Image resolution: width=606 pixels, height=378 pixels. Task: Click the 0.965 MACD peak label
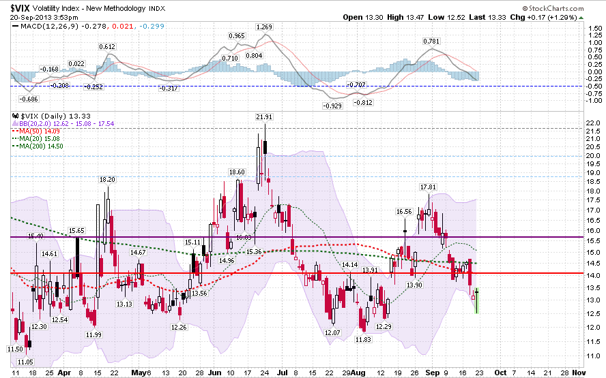coord(237,36)
